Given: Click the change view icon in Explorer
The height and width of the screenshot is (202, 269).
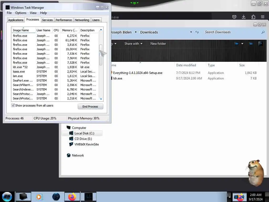Looking at the screenshot, I should pyautogui.click(x=237, y=44).
